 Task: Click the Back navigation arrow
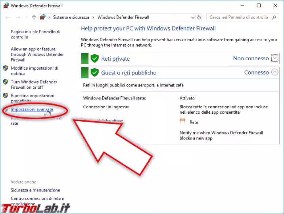coord(7,17)
